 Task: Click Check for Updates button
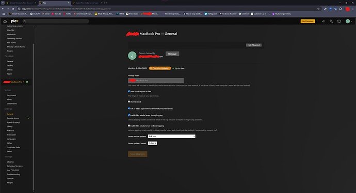160,68
